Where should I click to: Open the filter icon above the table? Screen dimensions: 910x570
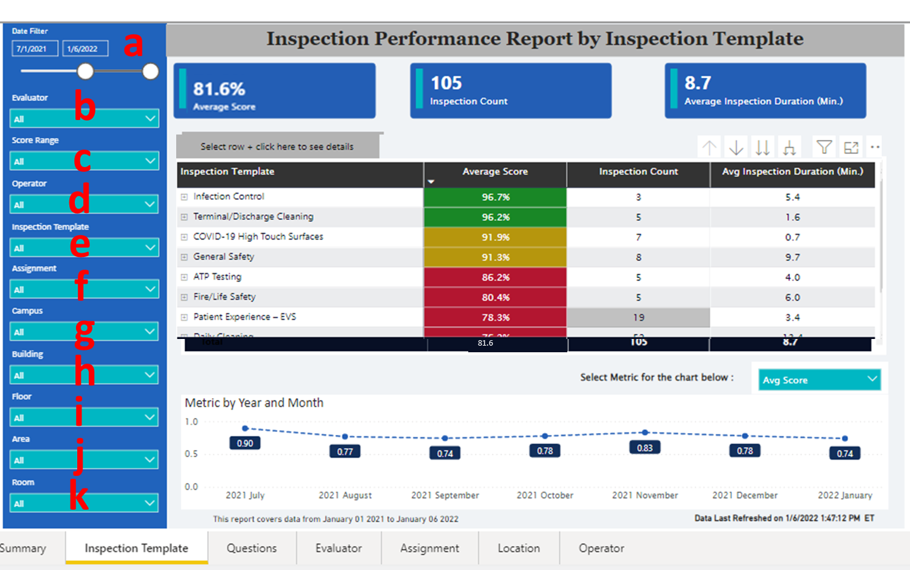click(824, 147)
